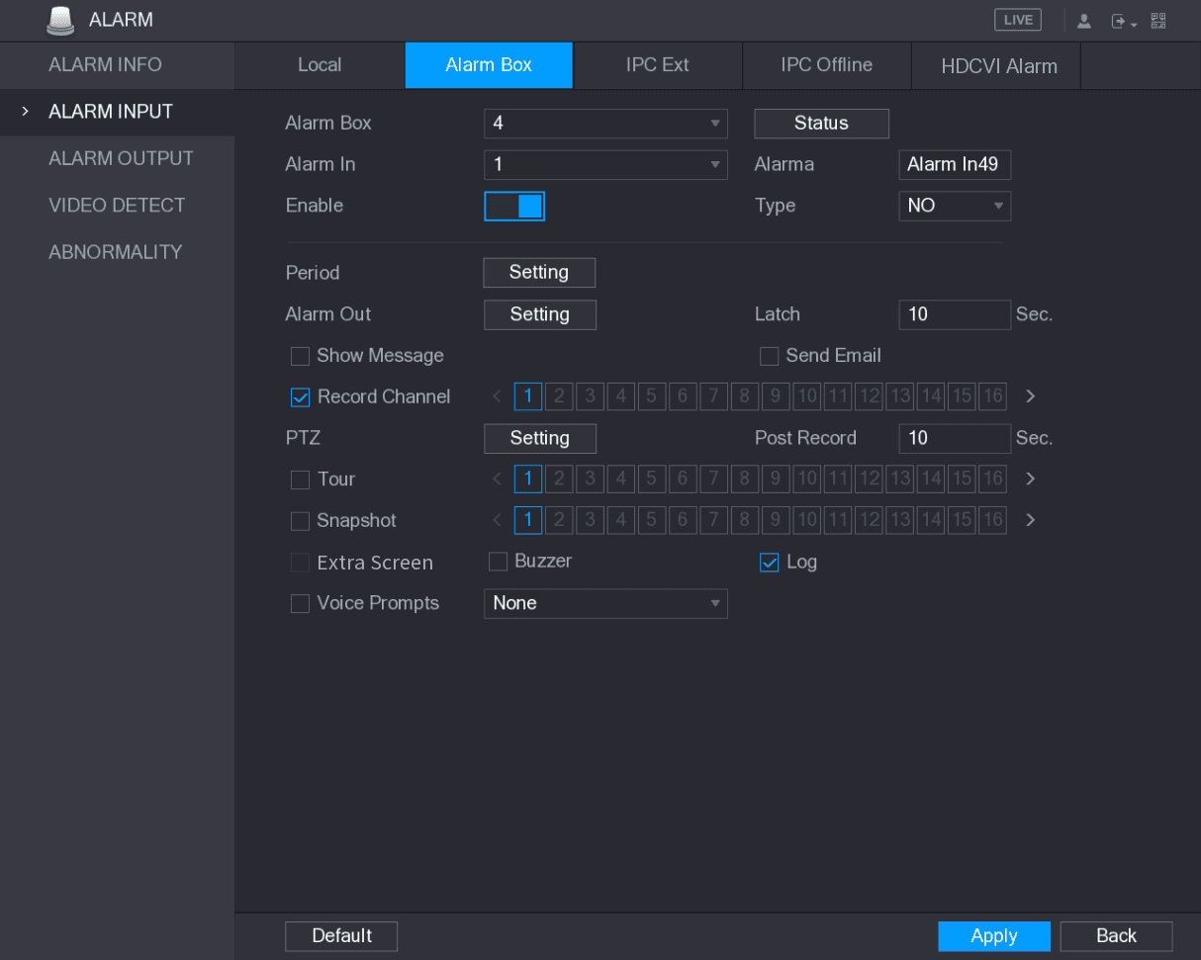Screen dimensions: 1201x960
Task: Expand the Alarm Box dropdown
Action: [605, 124]
